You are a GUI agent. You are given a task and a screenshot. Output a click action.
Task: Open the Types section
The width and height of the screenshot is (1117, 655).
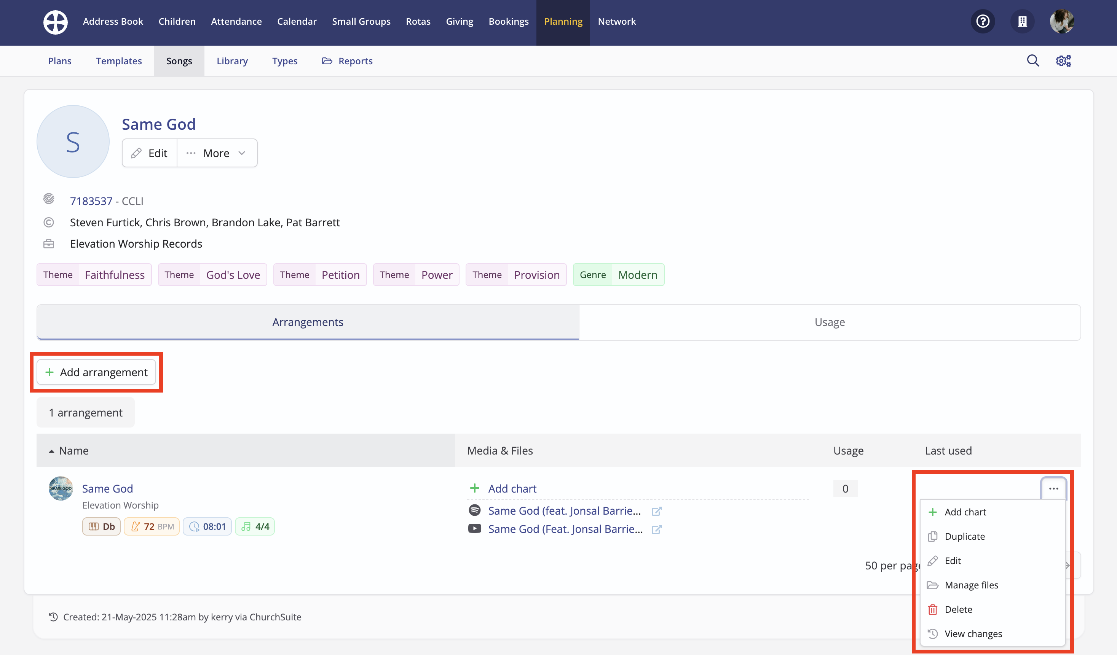coord(284,61)
